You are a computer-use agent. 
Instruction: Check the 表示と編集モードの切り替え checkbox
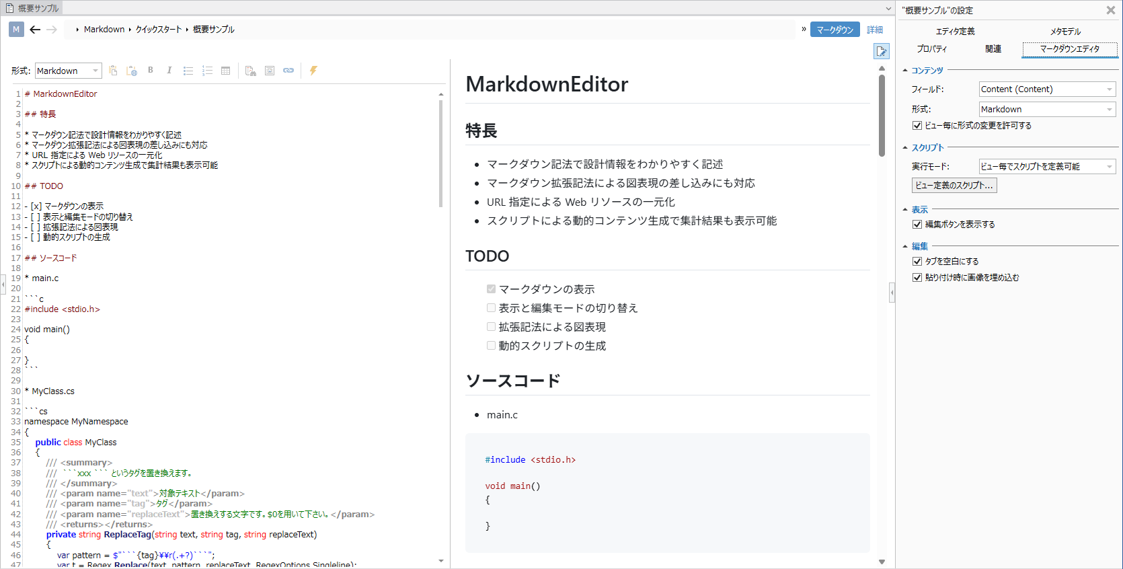pos(491,308)
